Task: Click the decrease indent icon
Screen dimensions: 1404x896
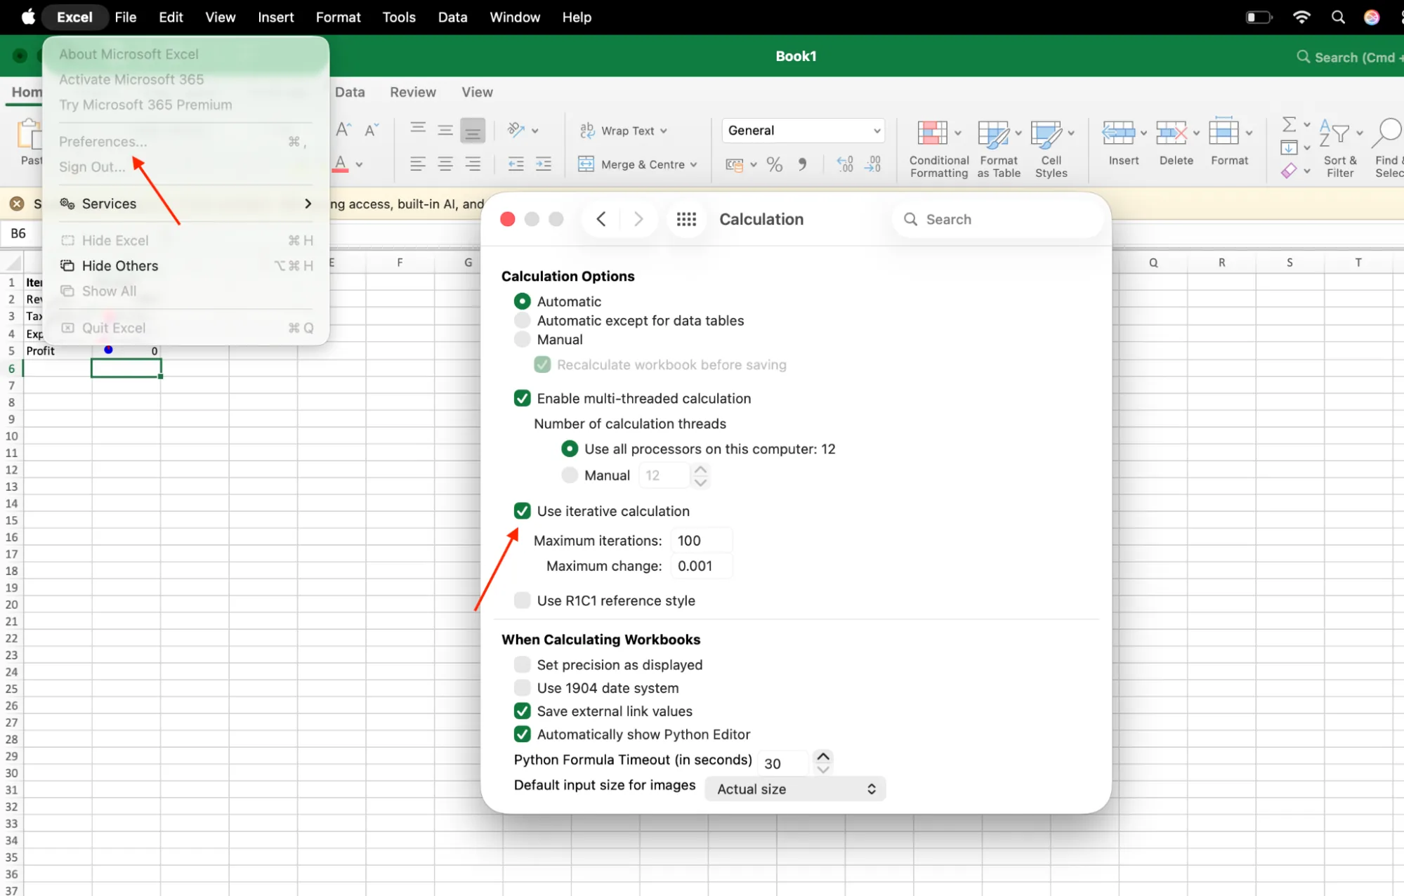Action: [516, 164]
